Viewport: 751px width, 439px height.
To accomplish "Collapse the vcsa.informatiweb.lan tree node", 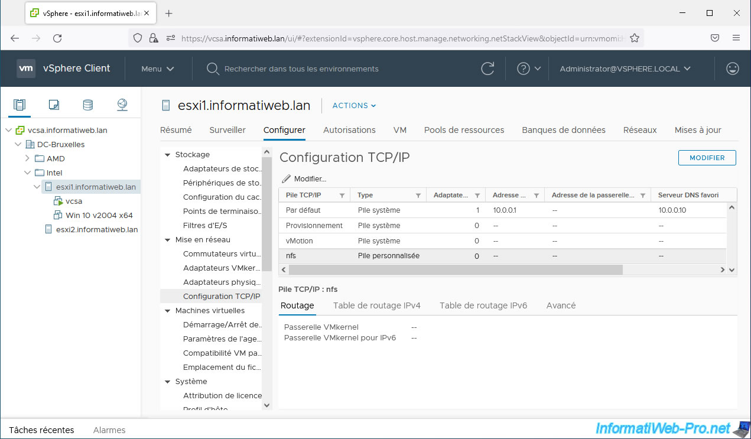I will 8,130.
